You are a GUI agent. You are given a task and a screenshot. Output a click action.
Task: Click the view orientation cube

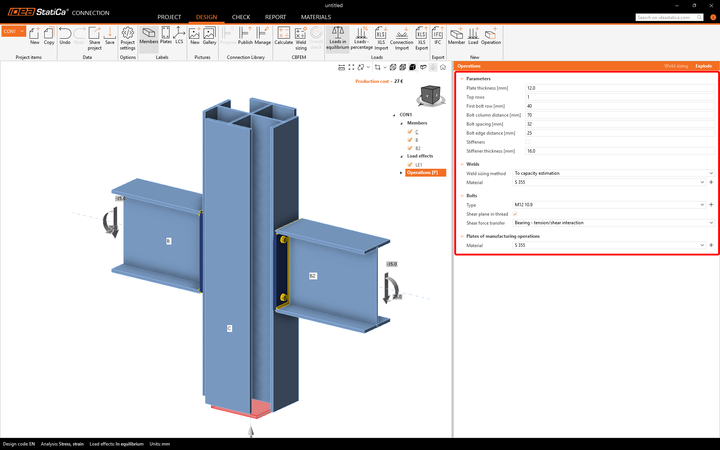pyautogui.click(x=430, y=95)
